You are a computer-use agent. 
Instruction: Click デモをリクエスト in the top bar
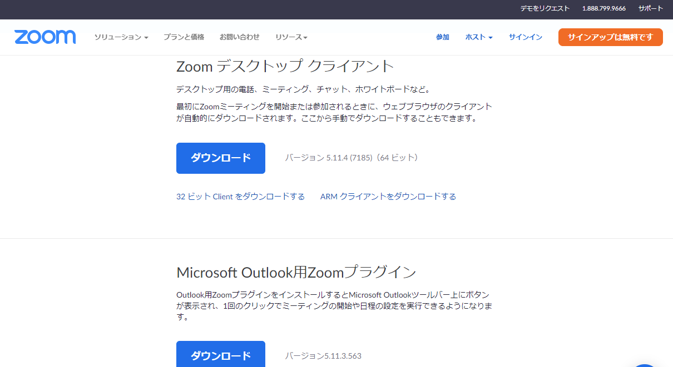[x=545, y=8]
